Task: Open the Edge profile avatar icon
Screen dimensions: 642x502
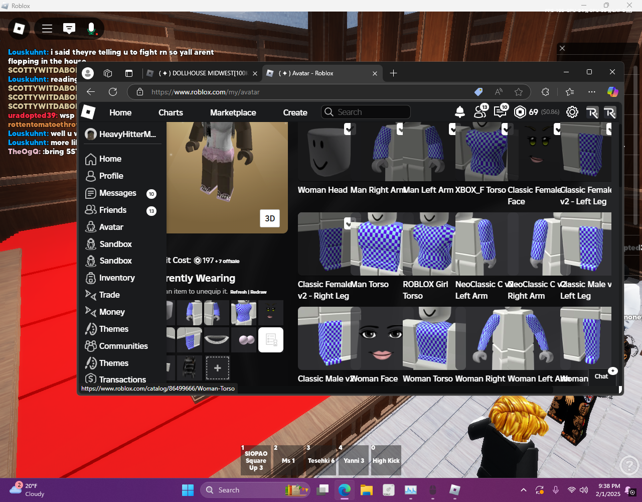Action: pyautogui.click(x=88, y=73)
